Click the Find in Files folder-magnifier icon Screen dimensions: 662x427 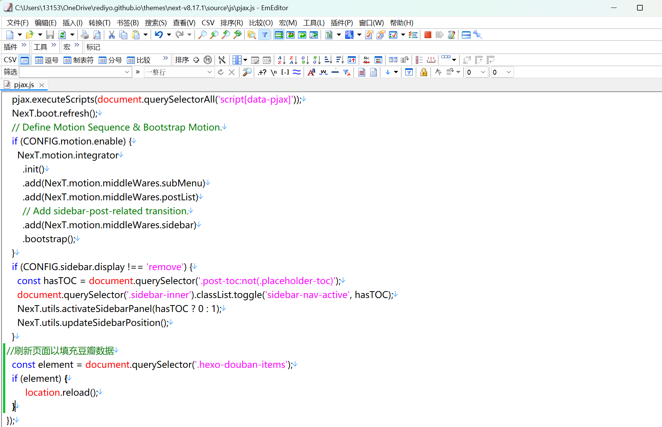tap(252, 35)
